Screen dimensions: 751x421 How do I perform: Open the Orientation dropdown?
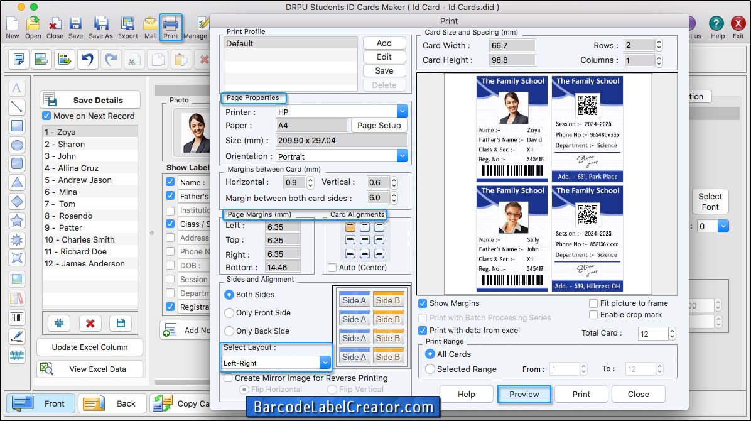pos(402,156)
